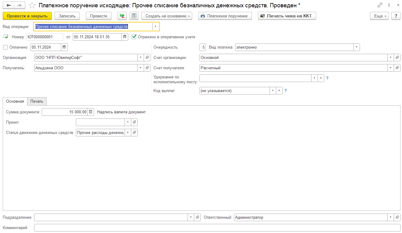Expand the Проект dropdown

[x=128, y=122]
